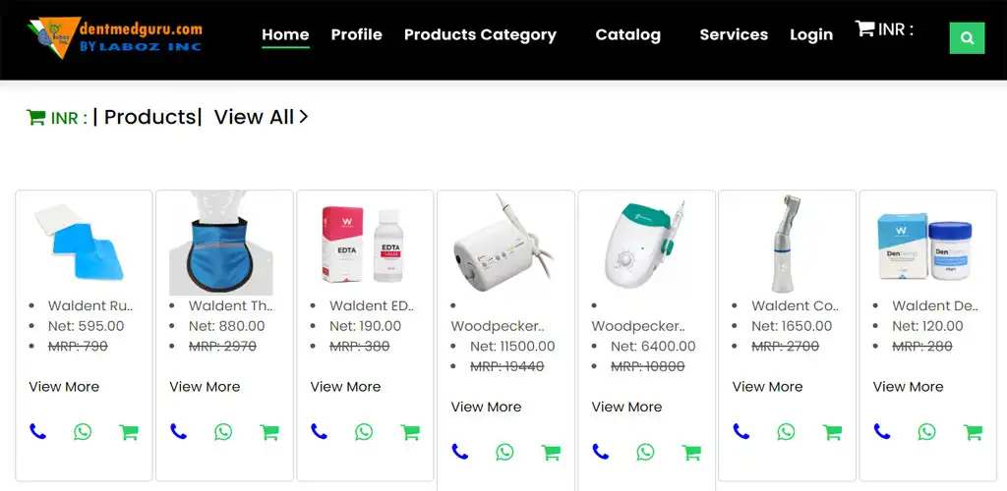The height and width of the screenshot is (491, 1007).
Task: Call about Waldent Ru.. via phone icon
Action: click(38, 431)
